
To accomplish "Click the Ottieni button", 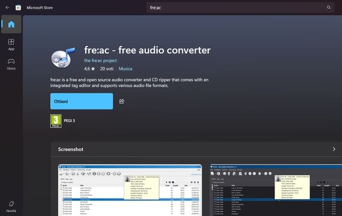I will [x=81, y=101].
